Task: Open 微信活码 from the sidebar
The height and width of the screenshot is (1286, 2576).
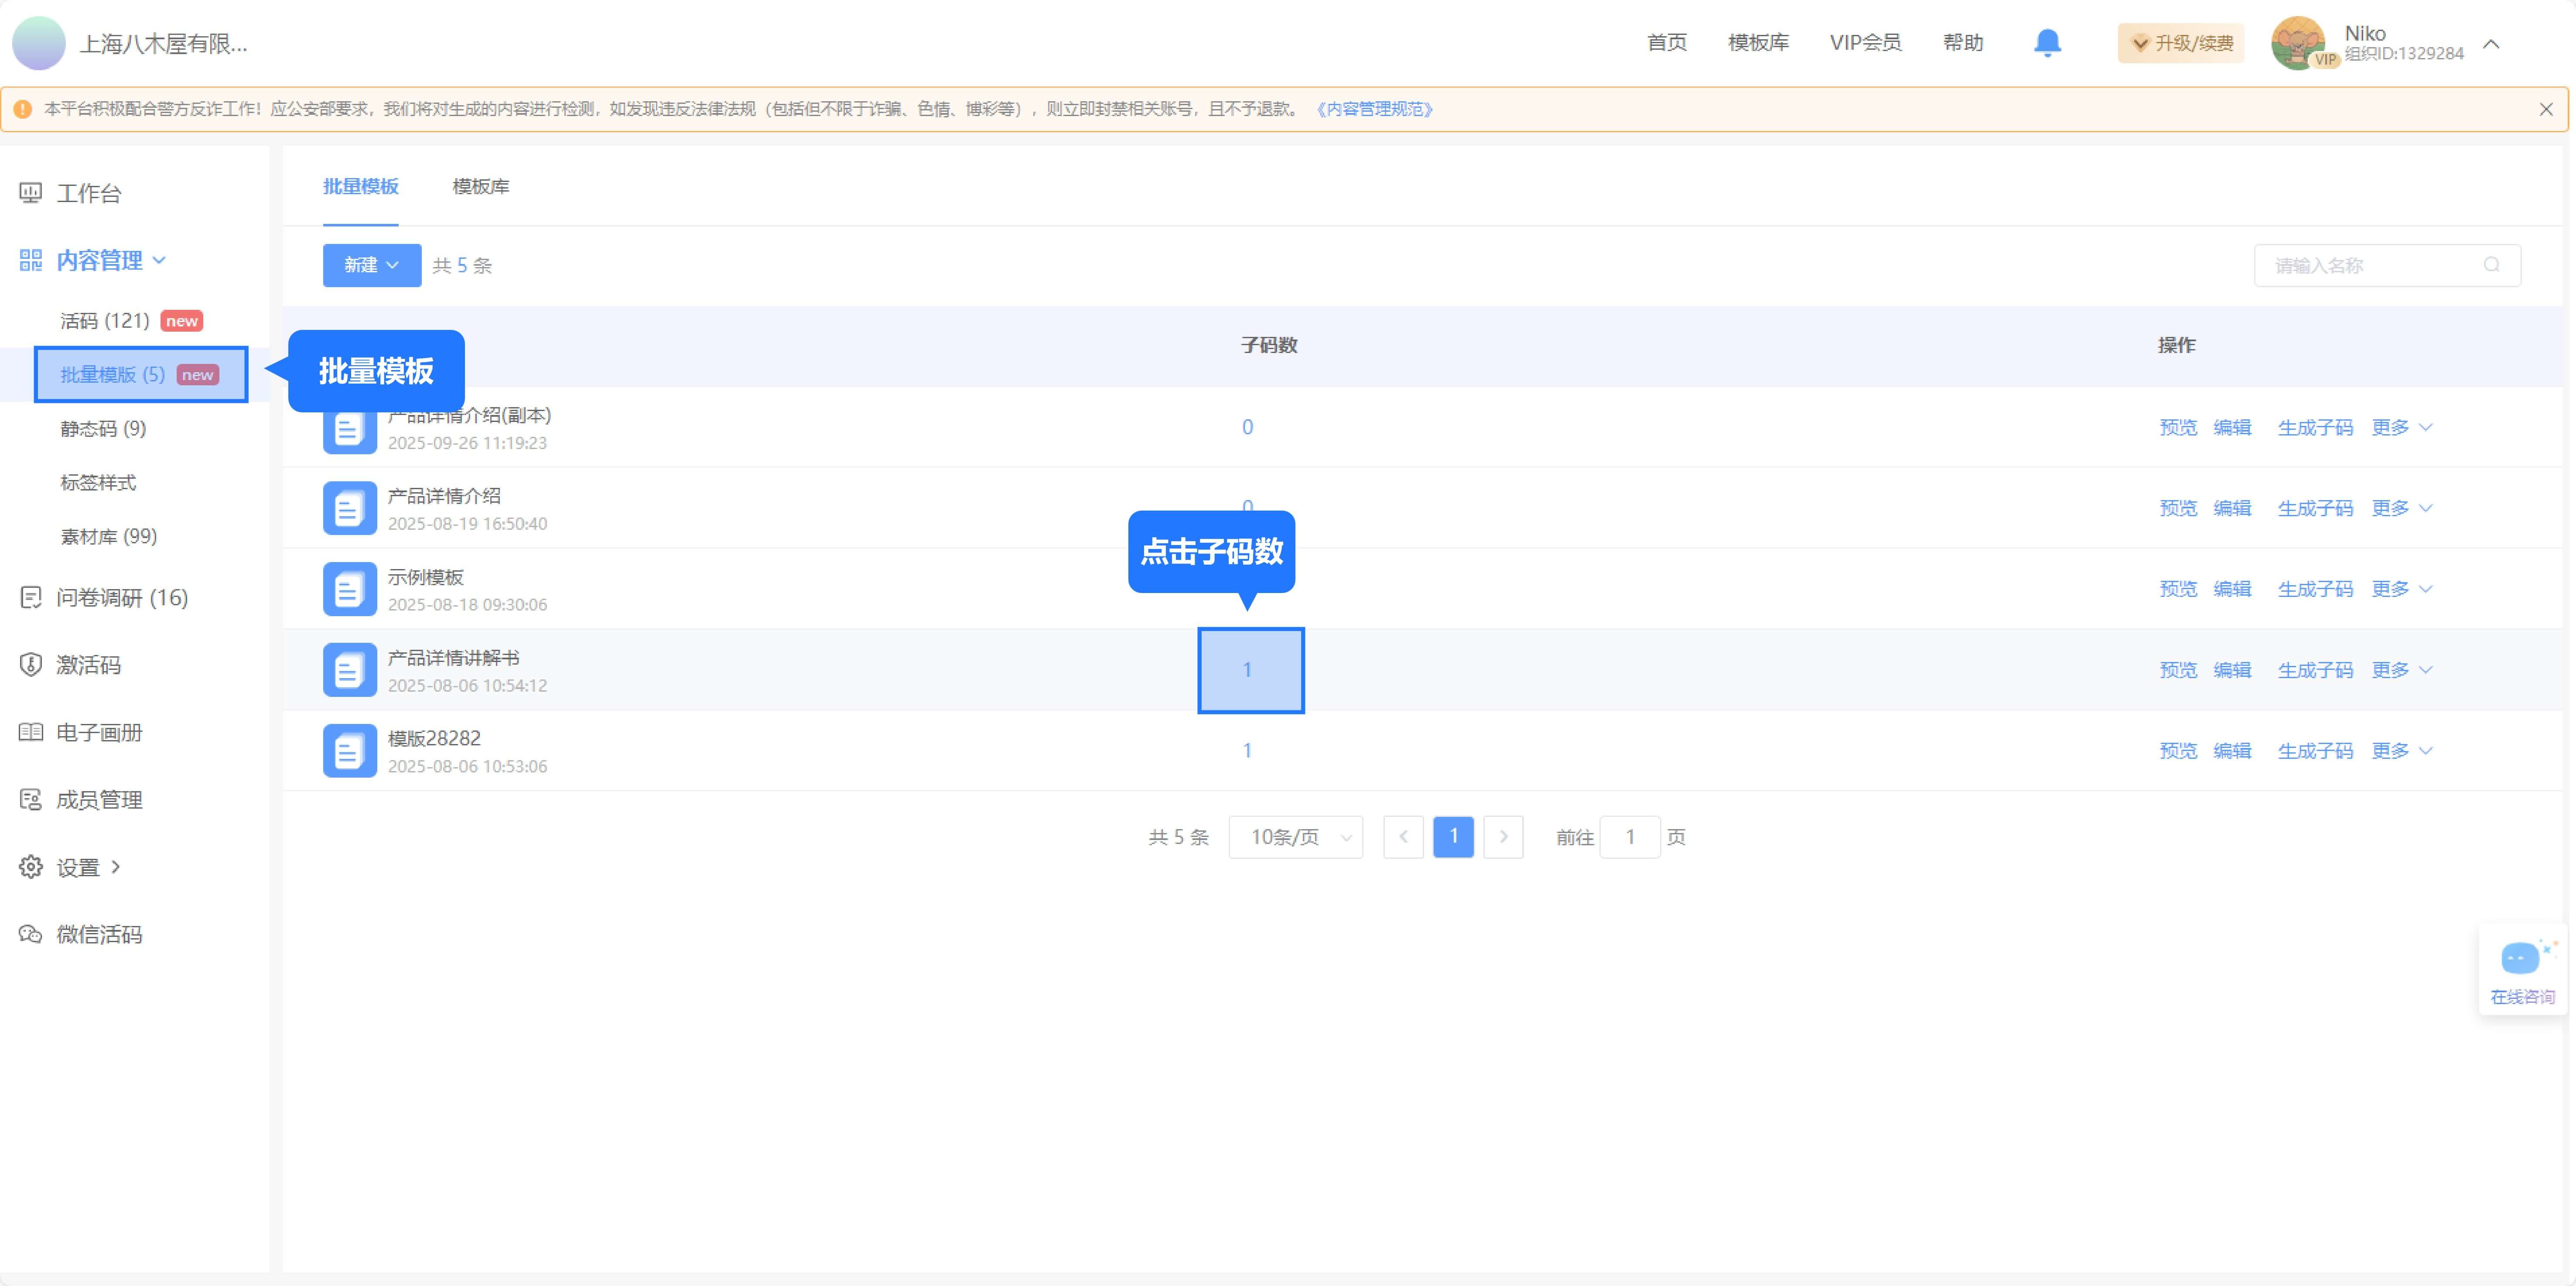Action: [98, 934]
